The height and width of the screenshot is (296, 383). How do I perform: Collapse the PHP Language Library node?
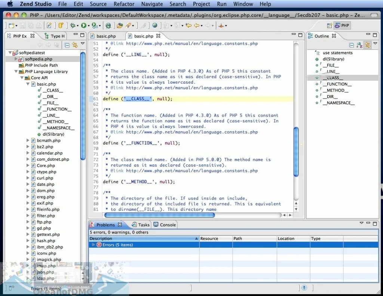click(x=16, y=71)
